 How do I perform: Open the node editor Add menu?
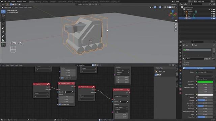coord(17,65)
